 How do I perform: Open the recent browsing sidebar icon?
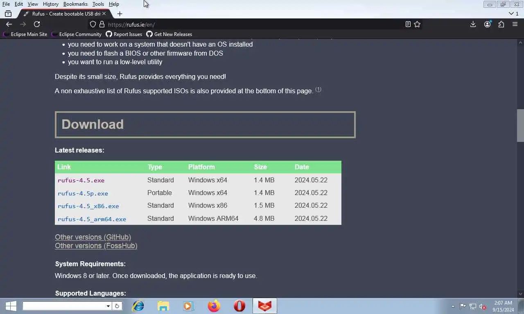pyautogui.click(x=8, y=13)
